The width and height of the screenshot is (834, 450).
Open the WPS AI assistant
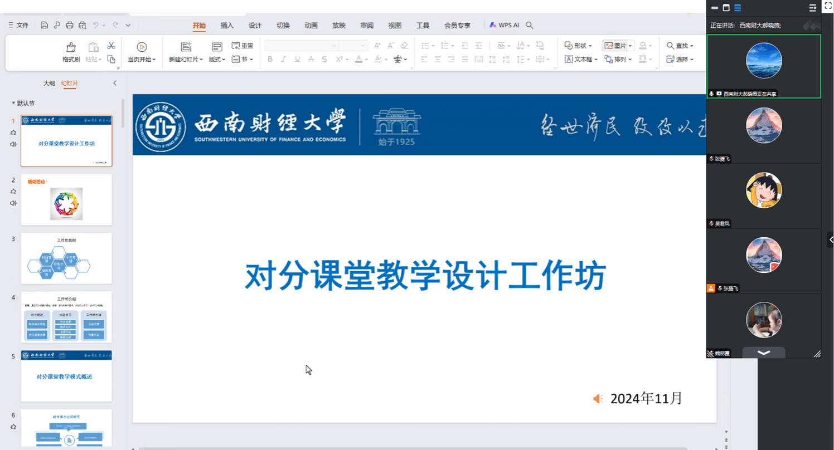point(504,25)
